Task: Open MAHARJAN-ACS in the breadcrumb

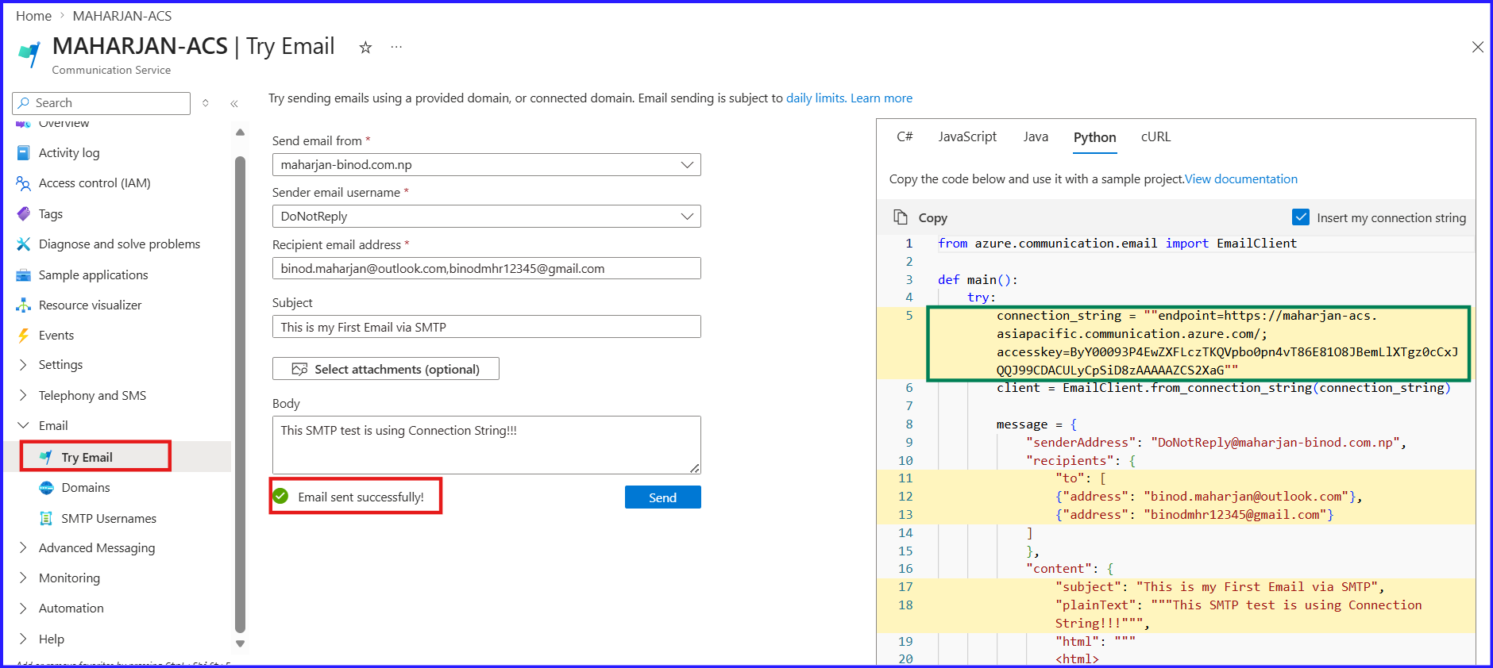Action: pyautogui.click(x=122, y=16)
